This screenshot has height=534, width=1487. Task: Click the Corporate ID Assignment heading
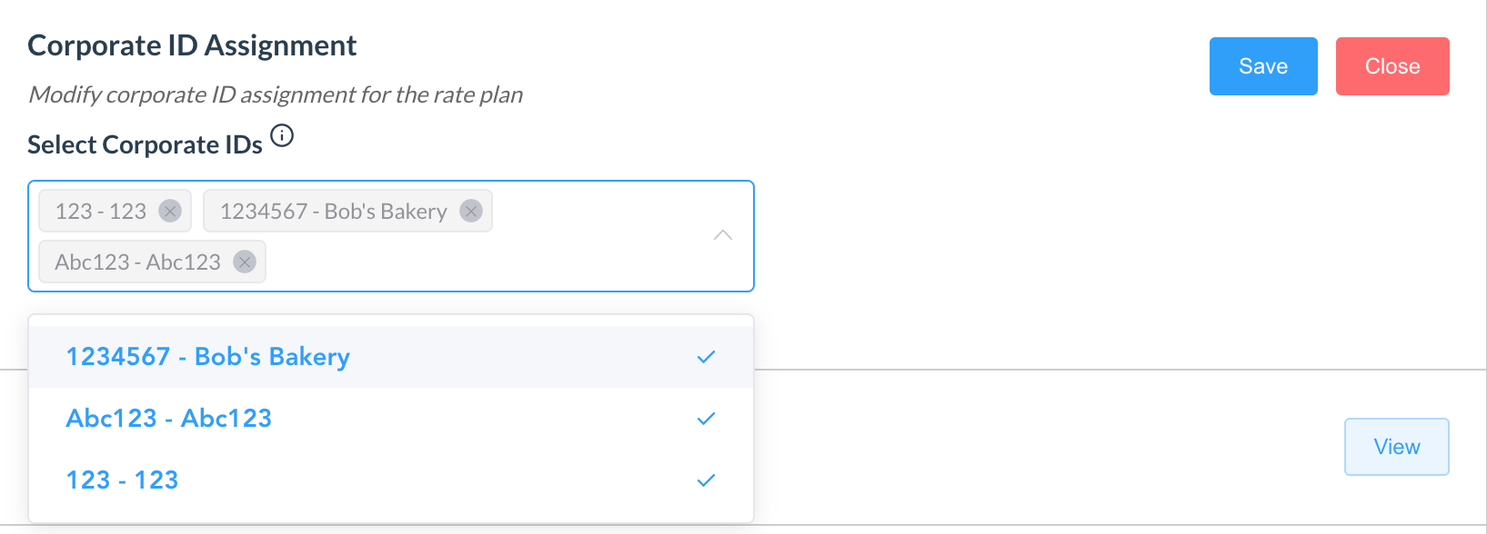(192, 45)
